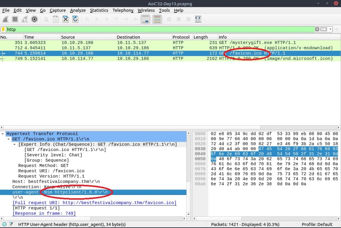Select packet 351 GET /mysterygift.exe row
Viewport: 341px width, 228px height.
pos(133,43)
